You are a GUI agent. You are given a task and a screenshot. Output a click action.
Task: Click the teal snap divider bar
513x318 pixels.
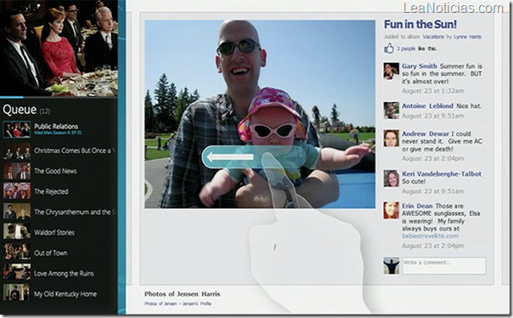click(121, 157)
